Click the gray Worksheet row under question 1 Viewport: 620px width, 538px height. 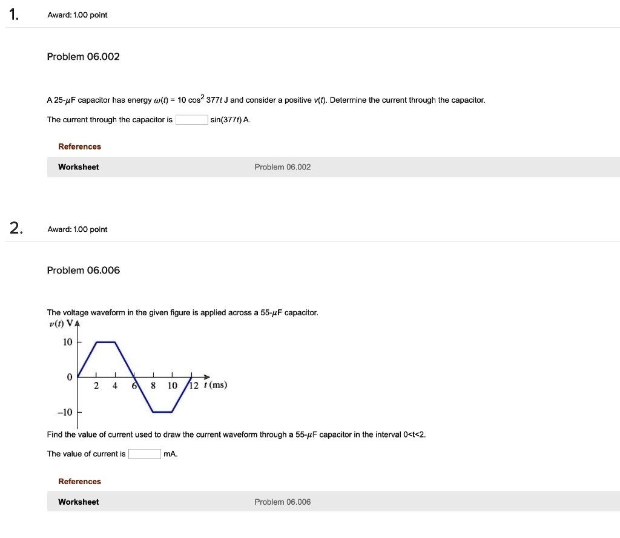pos(333,167)
